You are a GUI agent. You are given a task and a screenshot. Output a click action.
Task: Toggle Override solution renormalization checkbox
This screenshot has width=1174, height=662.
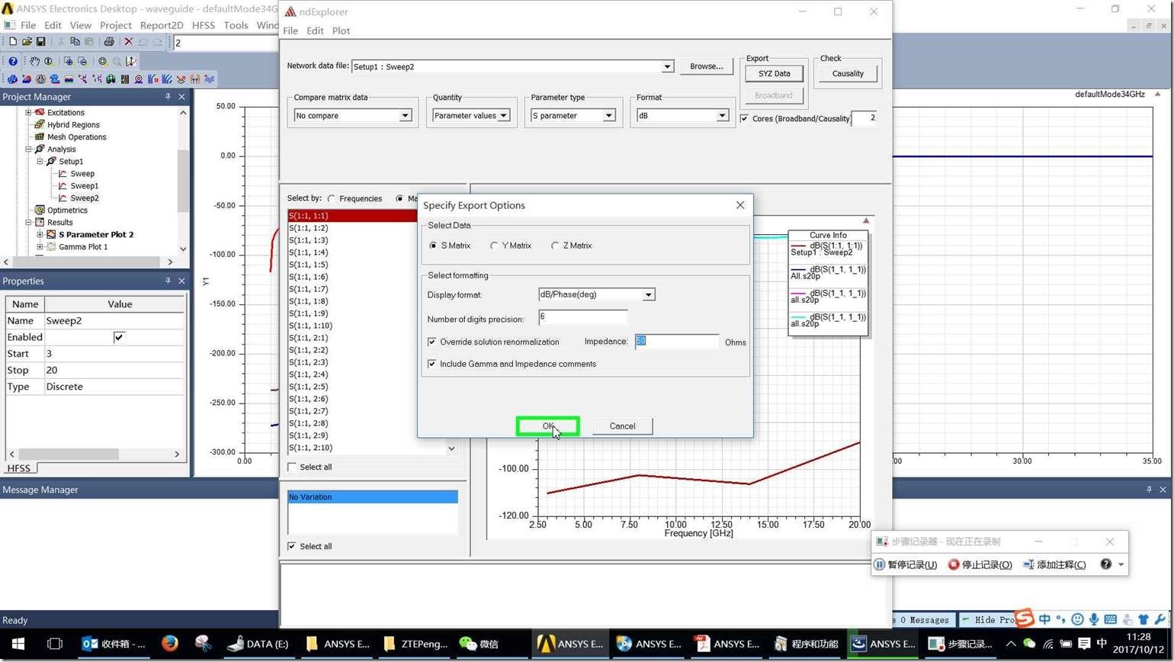432,342
